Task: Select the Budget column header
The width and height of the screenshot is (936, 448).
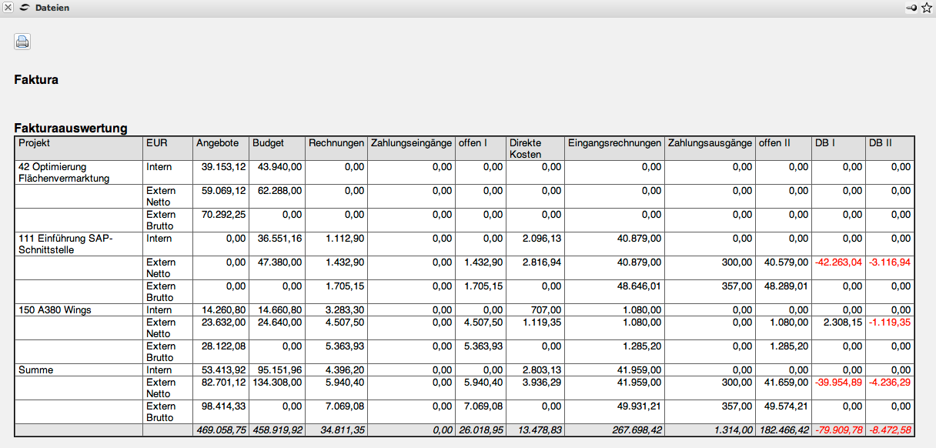Action: coord(268,143)
